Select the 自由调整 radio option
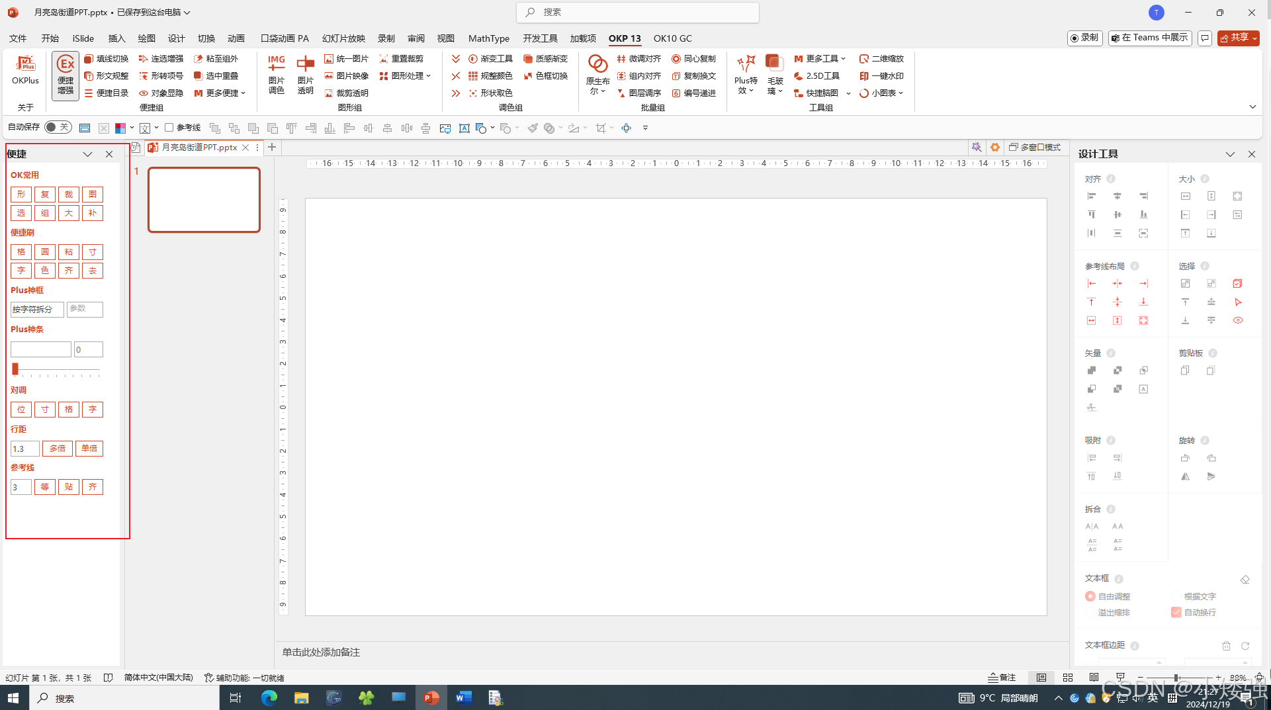 point(1090,596)
